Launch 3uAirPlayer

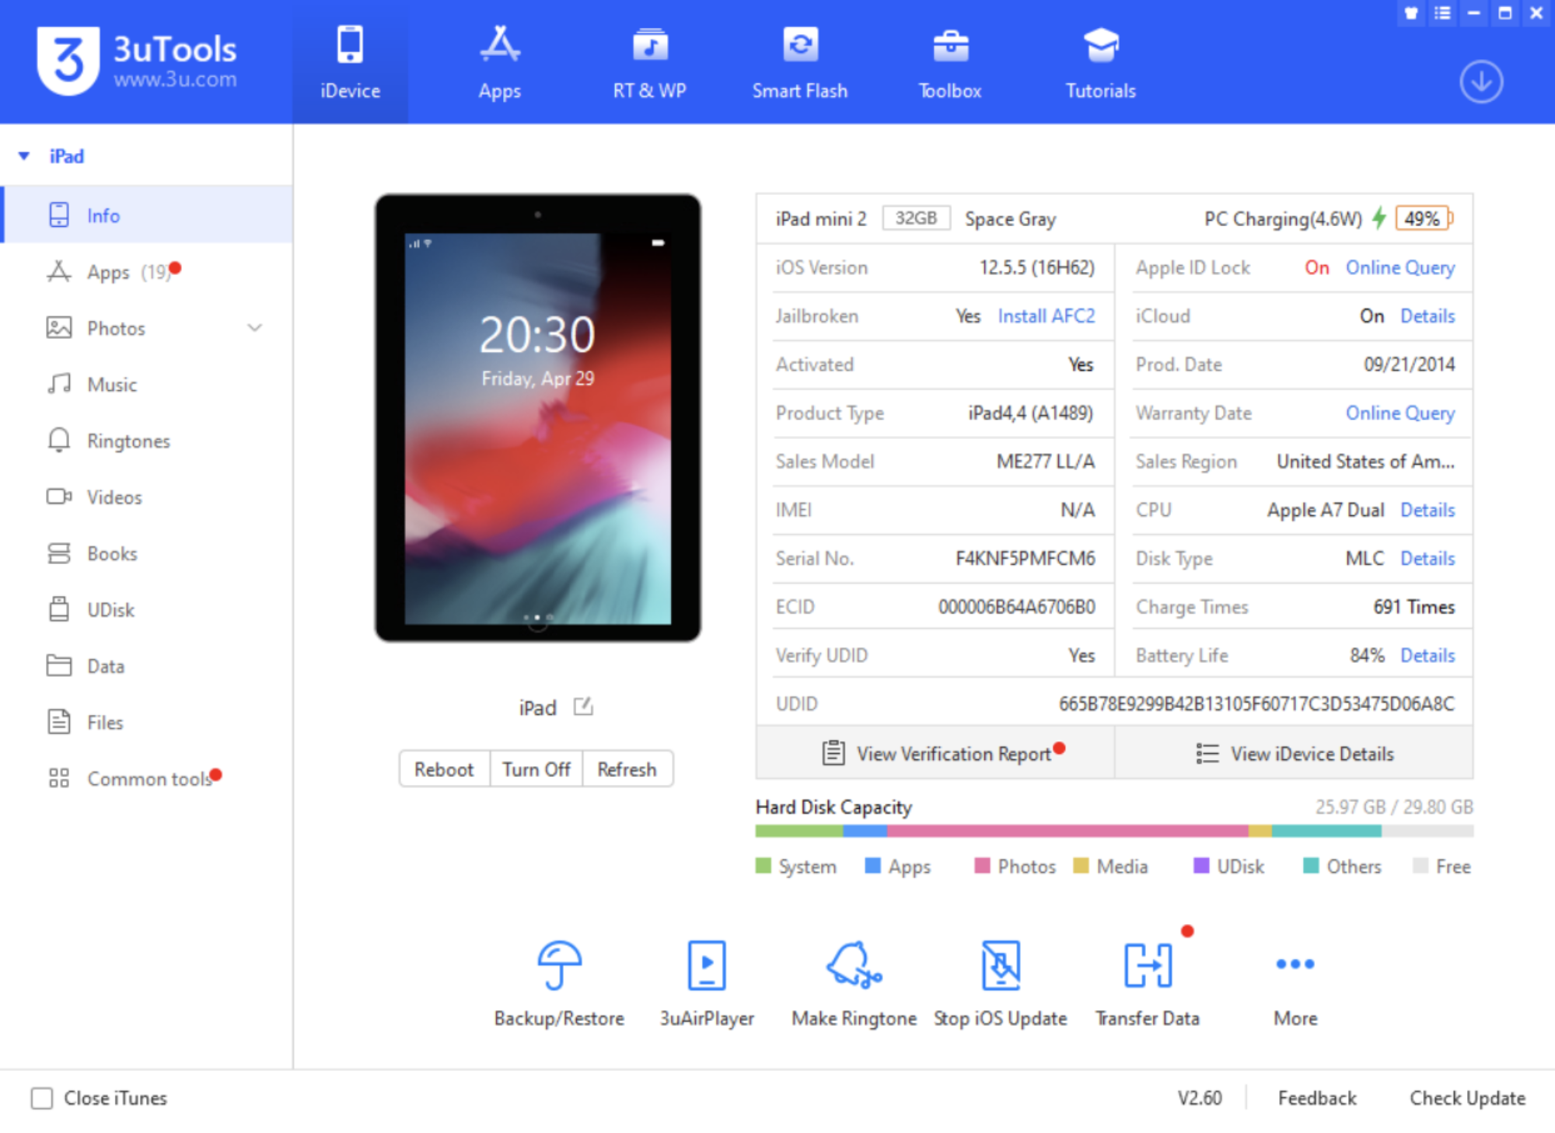pos(706,979)
